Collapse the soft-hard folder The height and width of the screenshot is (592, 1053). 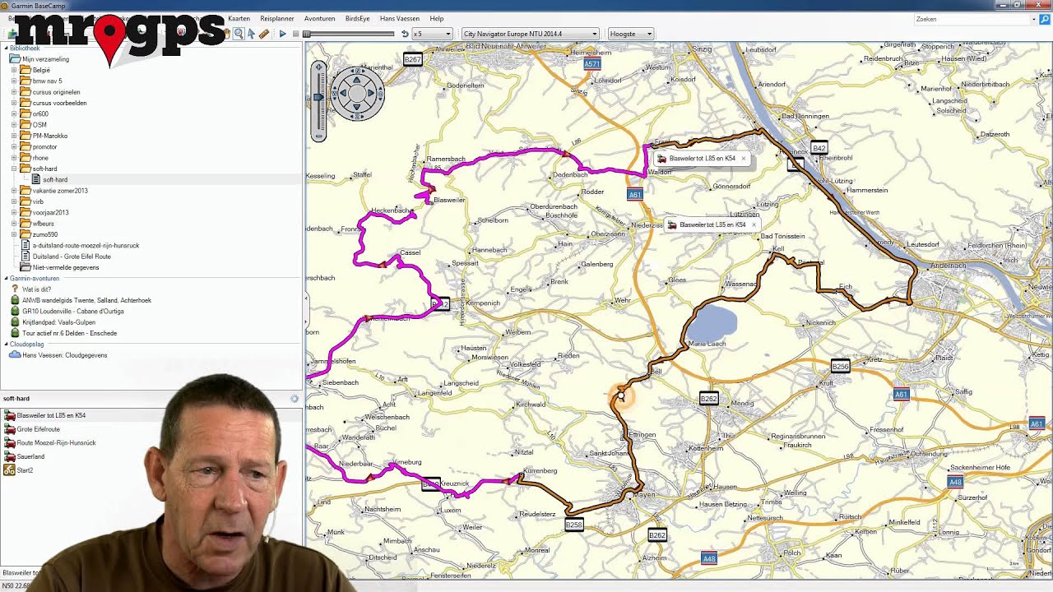coord(14,169)
